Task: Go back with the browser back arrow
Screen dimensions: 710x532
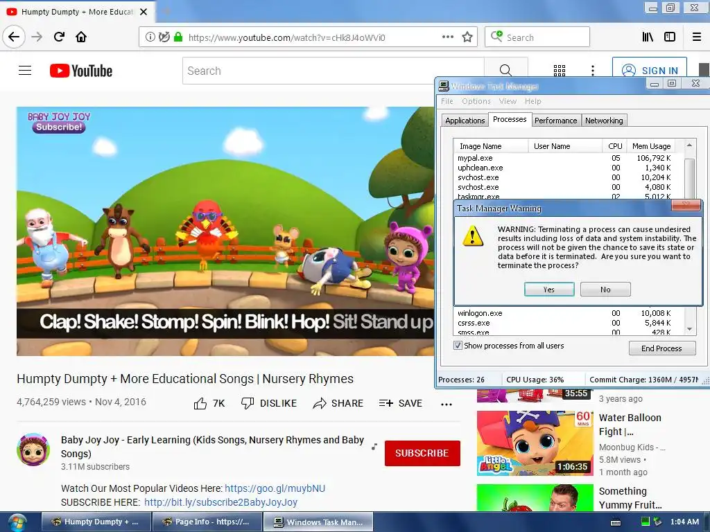Action: (14, 37)
